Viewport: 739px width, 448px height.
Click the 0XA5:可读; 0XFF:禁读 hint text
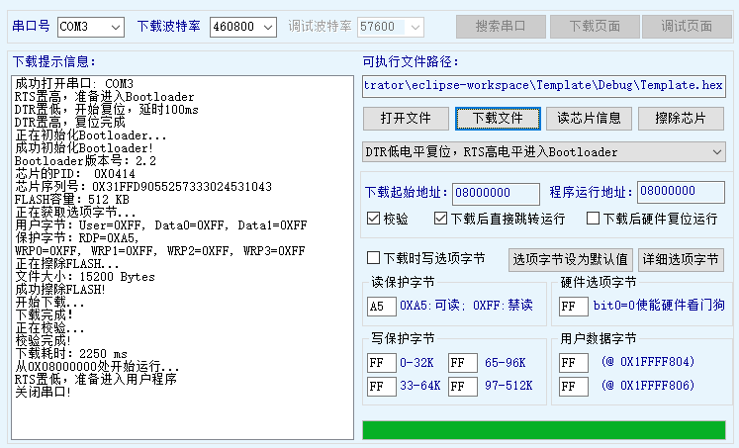[x=466, y=306]
